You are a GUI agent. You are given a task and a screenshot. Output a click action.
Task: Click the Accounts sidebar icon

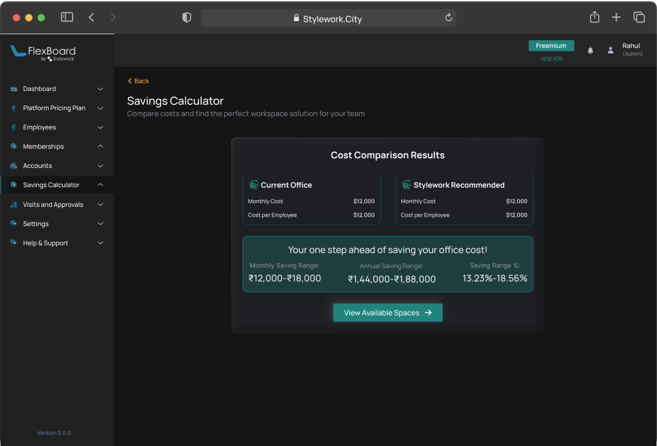click(14, 165)
